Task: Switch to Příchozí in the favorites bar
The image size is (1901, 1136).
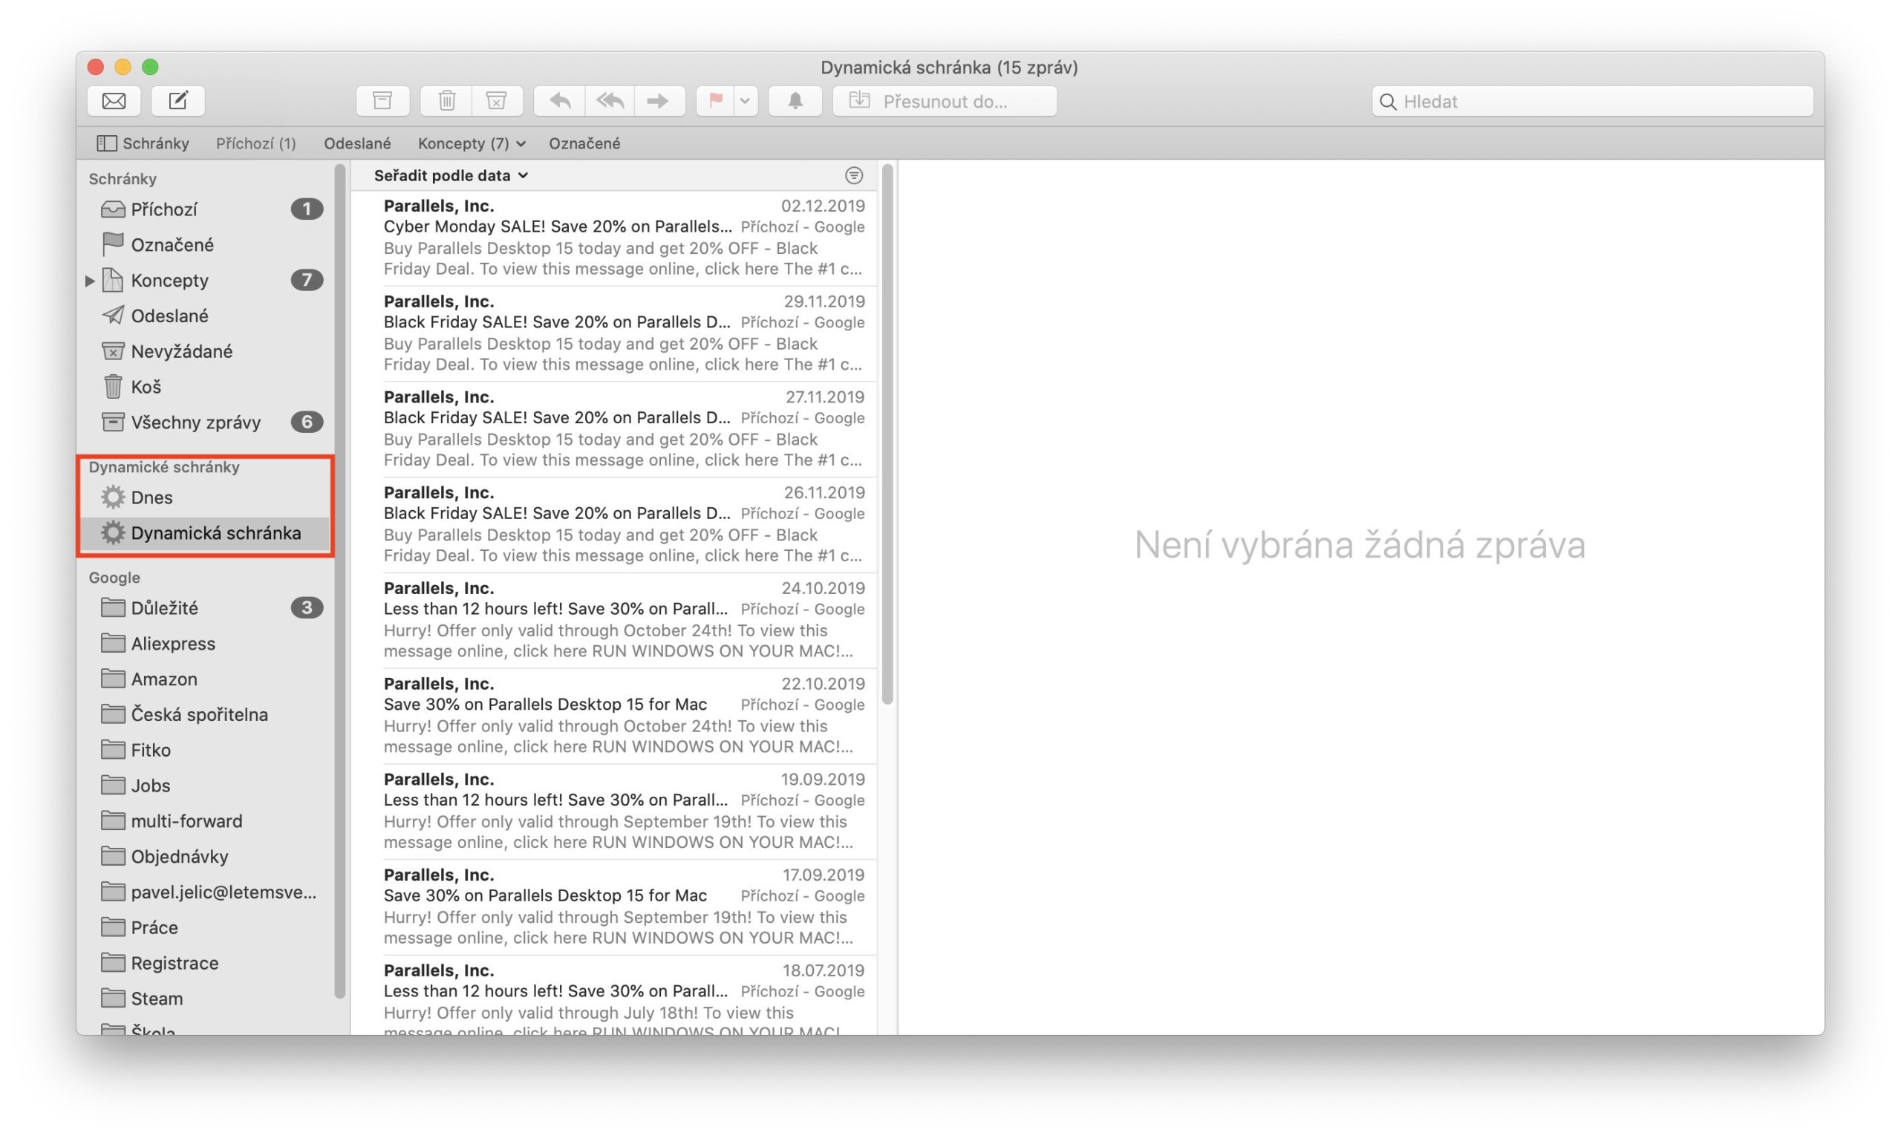Action: click(x=255, y=143)
